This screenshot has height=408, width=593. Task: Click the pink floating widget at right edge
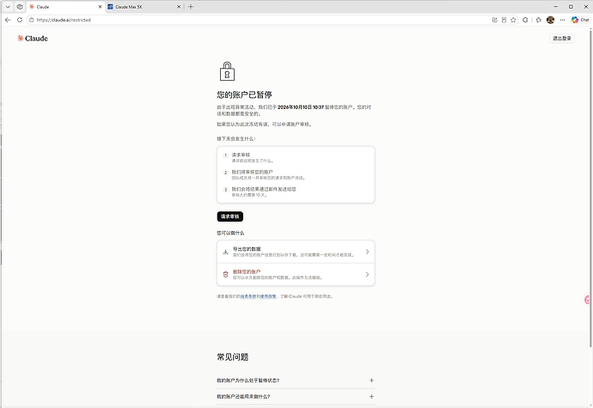(x=587, y=300)
